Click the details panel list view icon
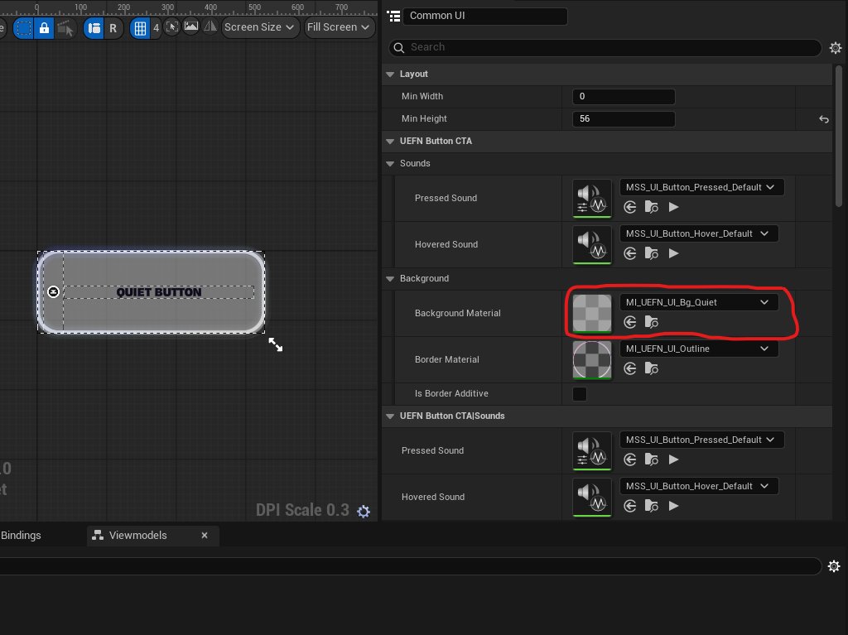Image resolution: width=848 pixels, height=635 pixels. (x=393, y=17)
